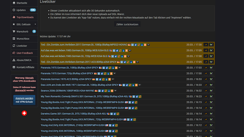
Task: Click the '20.03. / 17:30' timestamp
Action: [x=194, y=45]
